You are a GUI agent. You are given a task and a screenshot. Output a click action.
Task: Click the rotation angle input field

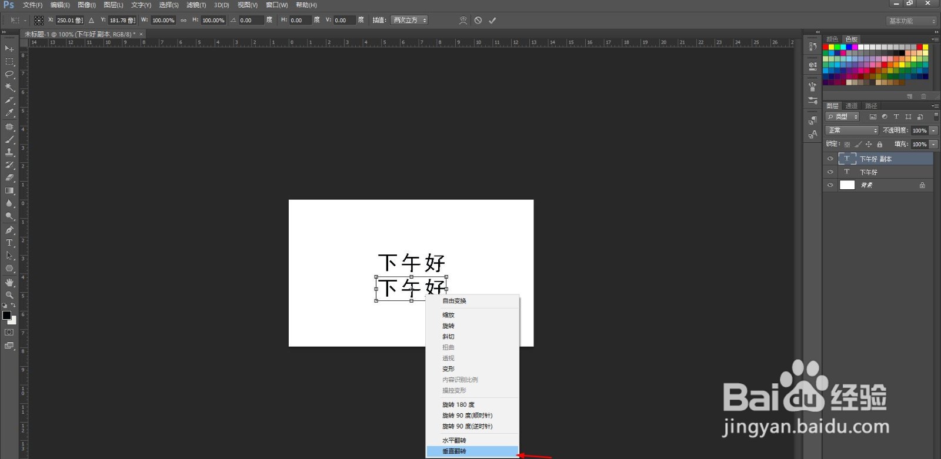(251, 20)
